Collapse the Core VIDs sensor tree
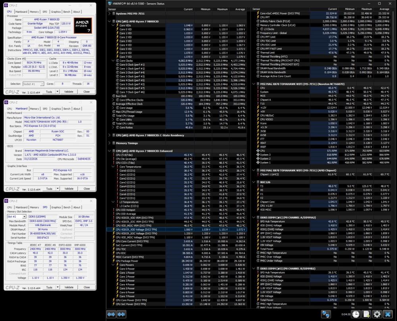This screenshot has height=321, width=397. [x=112, y=25]
